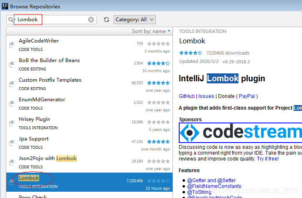This screenshot has width=302, height=198.
Task: Click the plug icon for Json2Pojo with Lombok
Action: [x=12, y=163]
